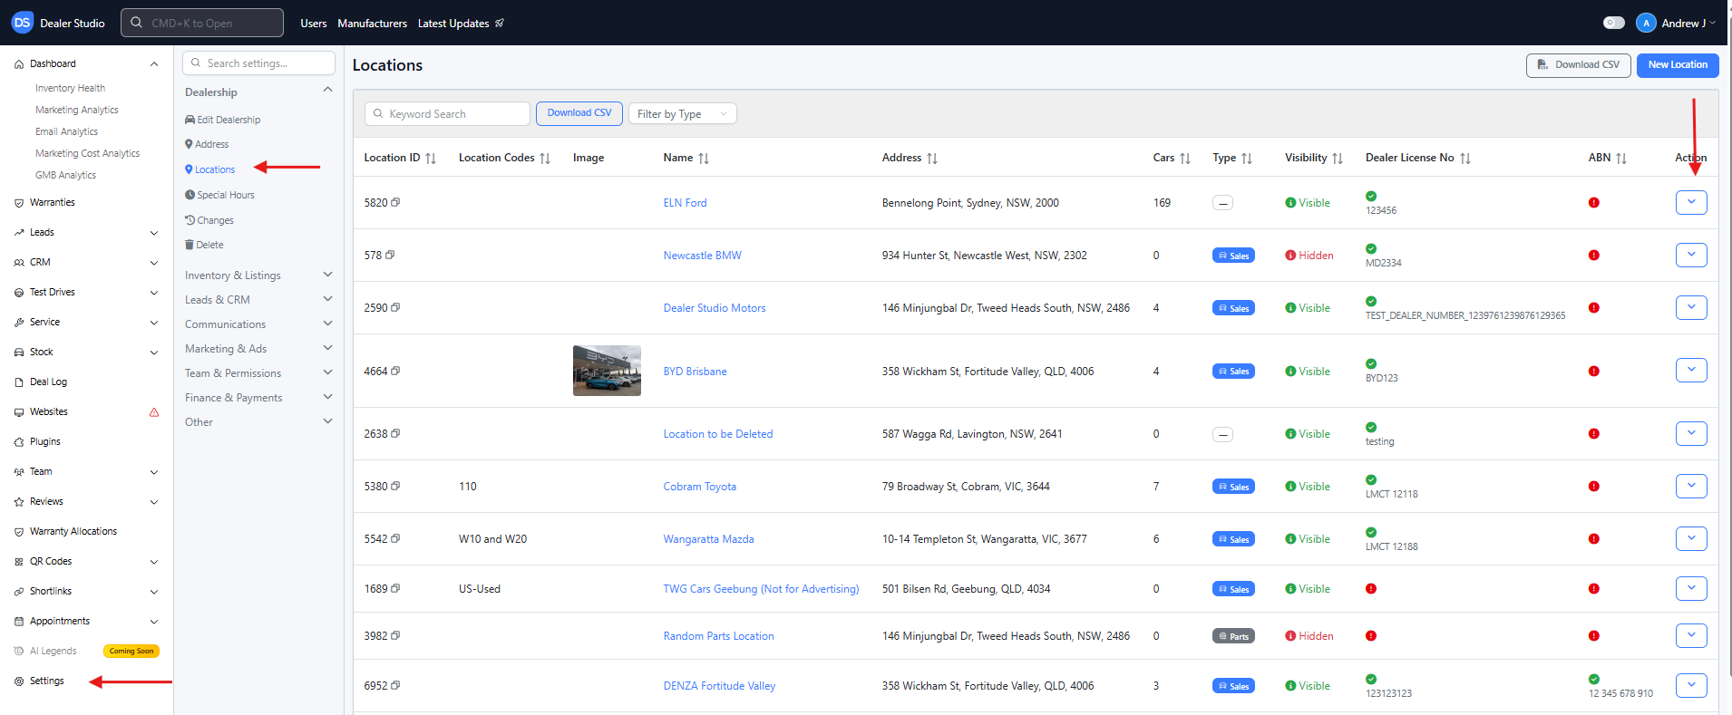Copy location ID 4664 using copy icon

(x=395, y=371)
